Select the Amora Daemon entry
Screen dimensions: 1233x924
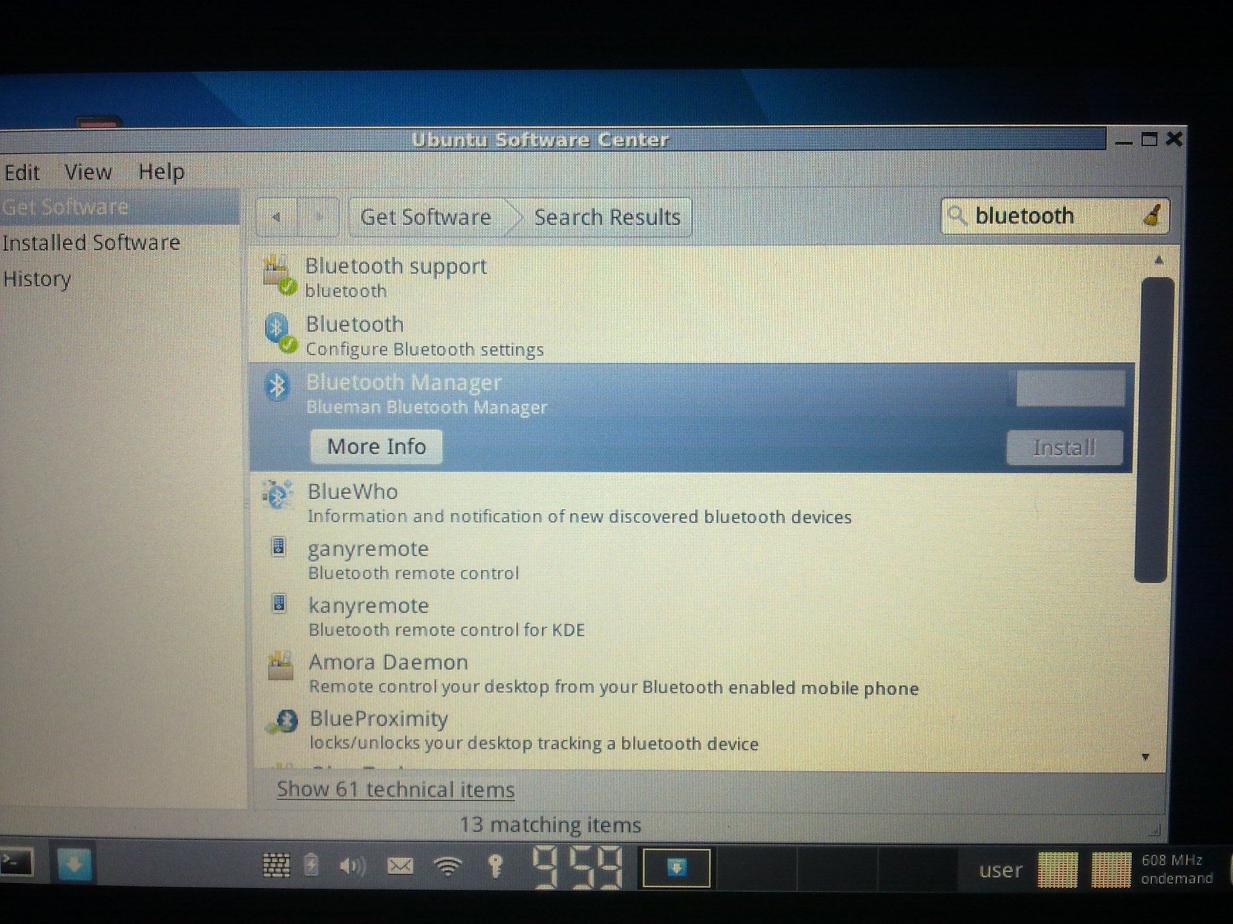694,674
